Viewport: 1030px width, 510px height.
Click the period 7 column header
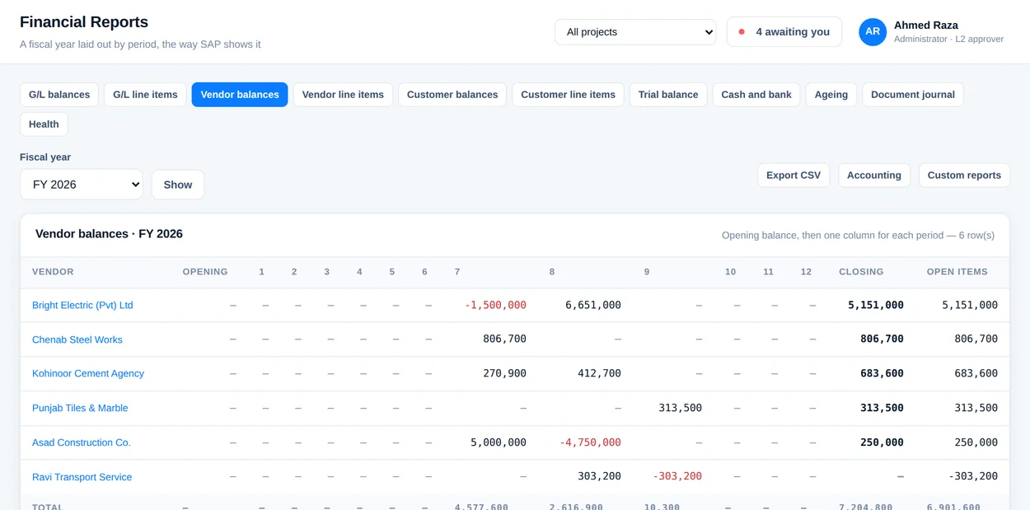[457, 272]
